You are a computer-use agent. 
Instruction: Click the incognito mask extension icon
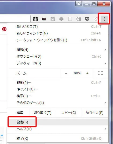click(44, 19)
